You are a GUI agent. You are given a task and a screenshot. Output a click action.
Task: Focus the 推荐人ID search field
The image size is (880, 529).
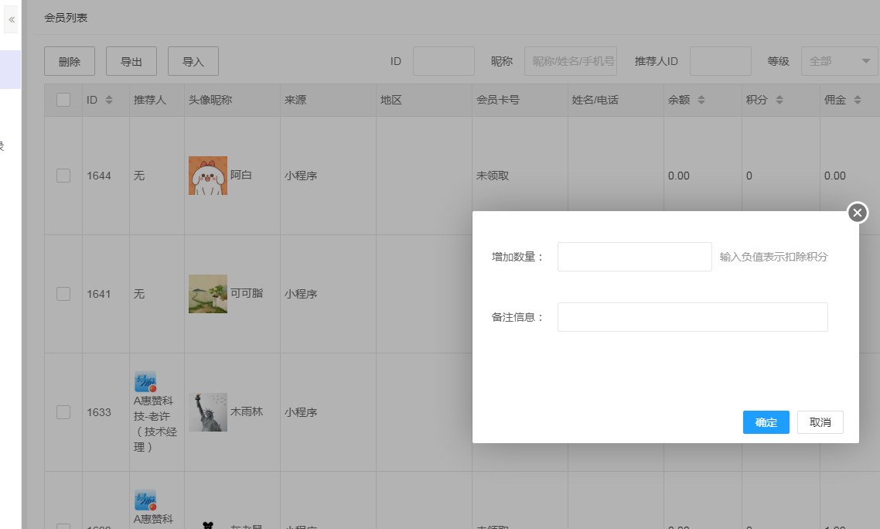pyautogui.click(x=720, y=61)
